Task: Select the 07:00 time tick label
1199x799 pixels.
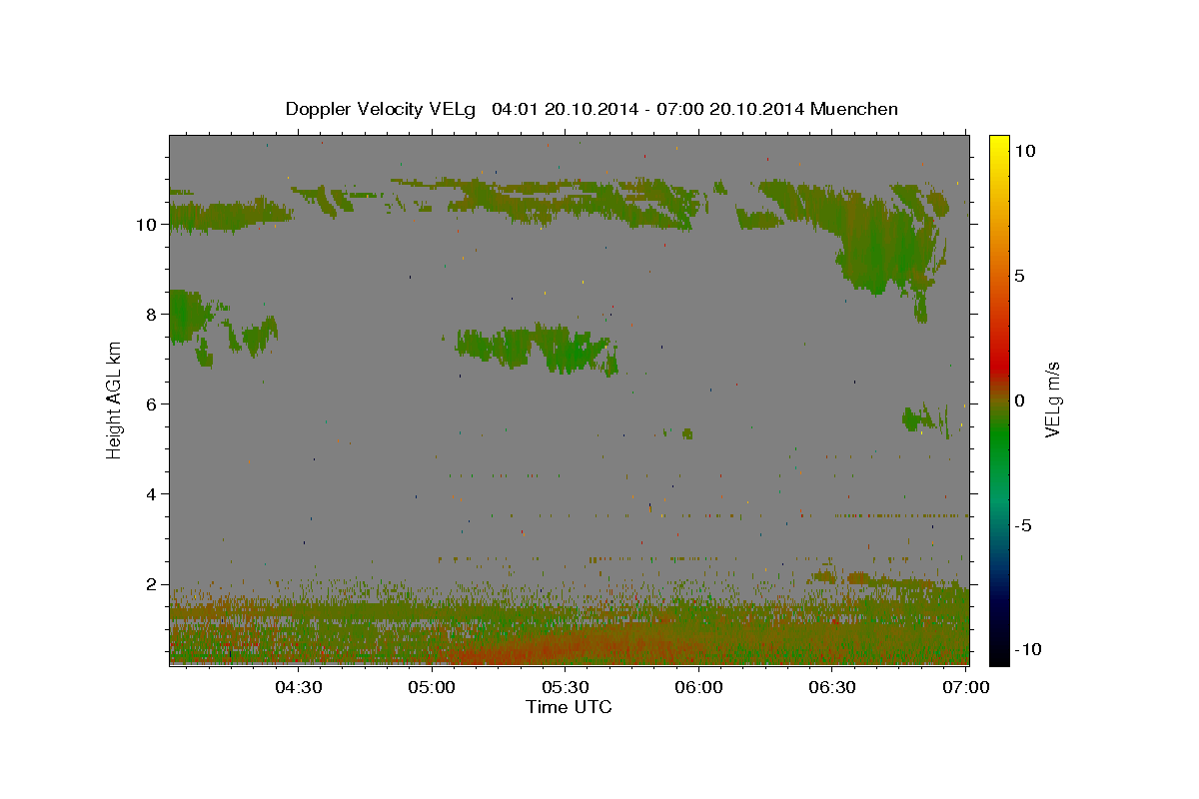Action: pyautogui.click(x=966, y=687)
